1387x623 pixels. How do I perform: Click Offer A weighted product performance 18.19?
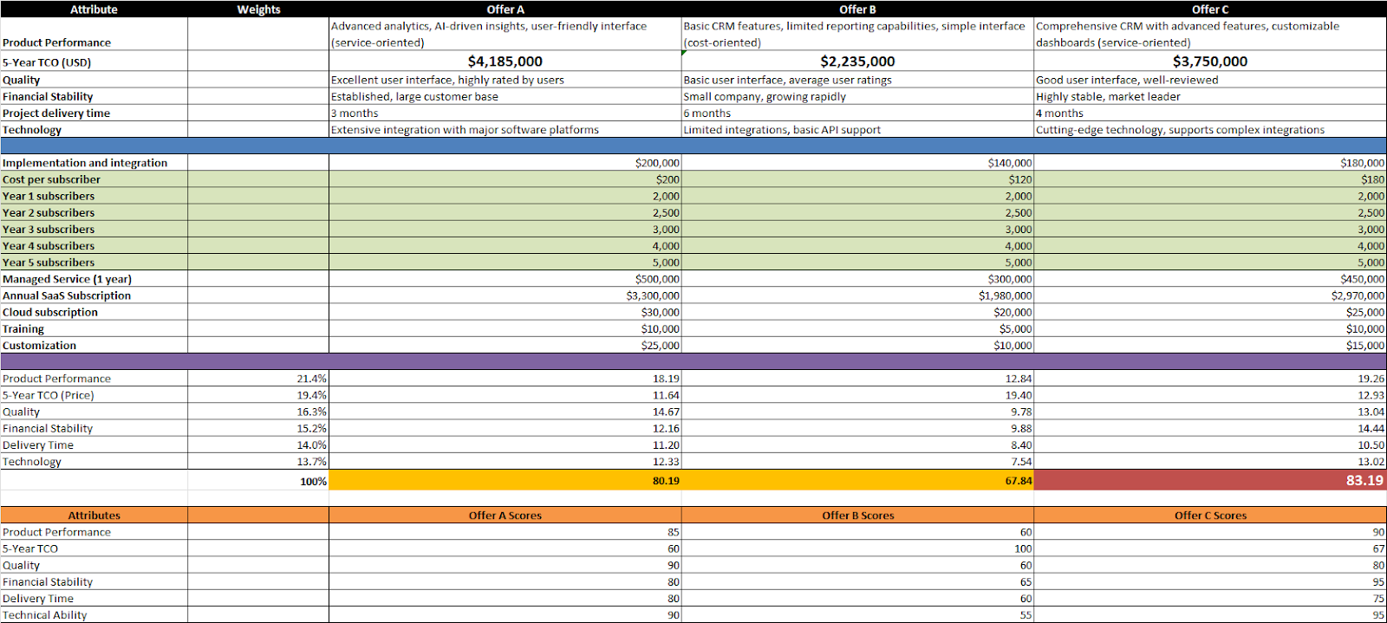pyautogui.click(x=505, y=379)
